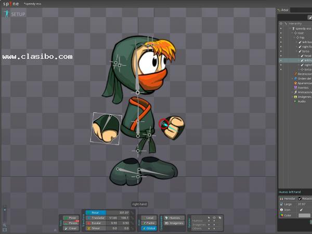Toggle visibility for Huesos option row
Screen dimensions: 312x234
tap(214, 220)
